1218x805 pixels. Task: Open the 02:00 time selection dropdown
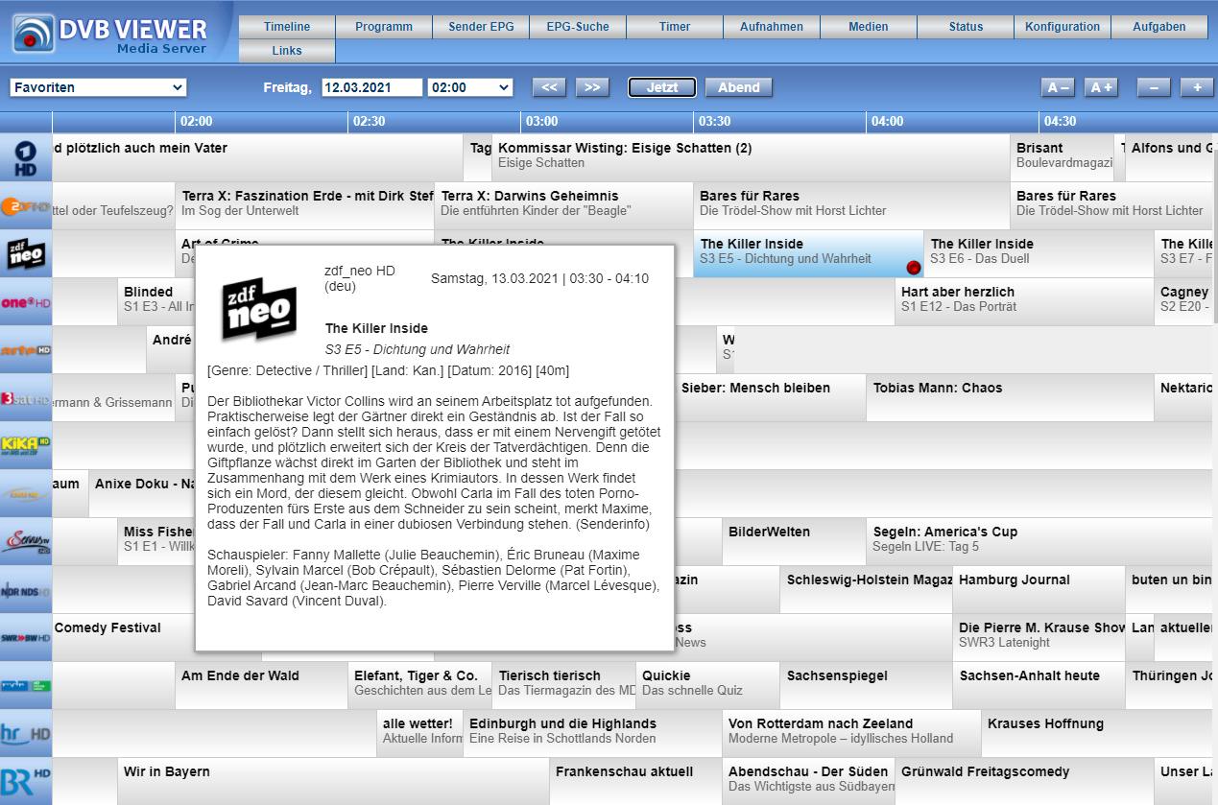click(470, 87)
